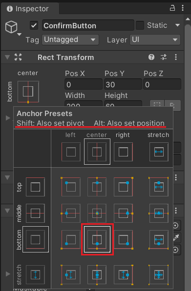The height and width of the screenshot is (291, 191).
Task: Open Rect Transform preset settings icon
Action: pyautogui.click(x=164, y=57)
